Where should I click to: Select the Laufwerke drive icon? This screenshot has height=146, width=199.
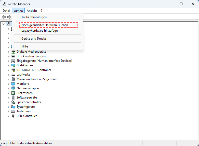(x=13, y=75)
